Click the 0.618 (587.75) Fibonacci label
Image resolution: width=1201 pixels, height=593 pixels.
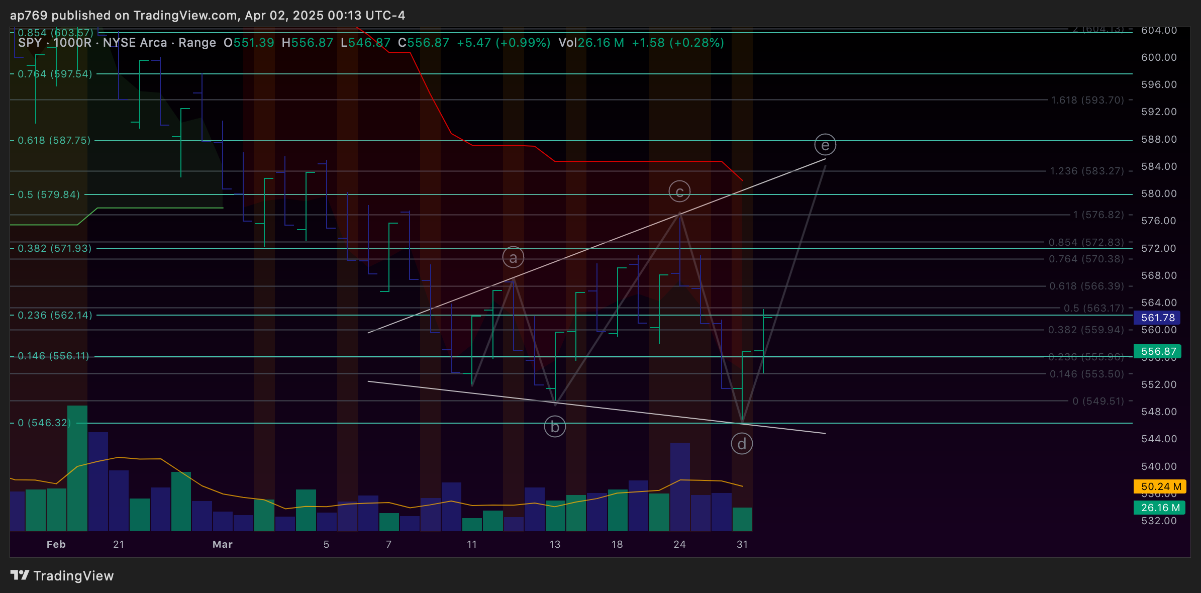point(54,140)
